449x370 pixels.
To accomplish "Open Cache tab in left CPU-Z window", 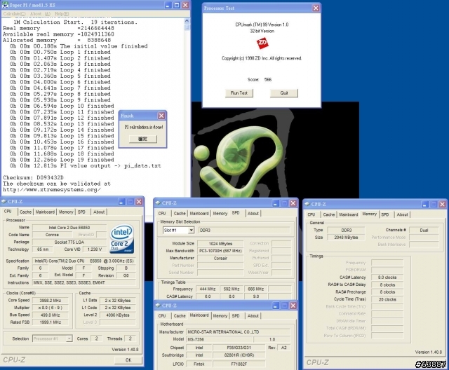I will click(25, 212).
